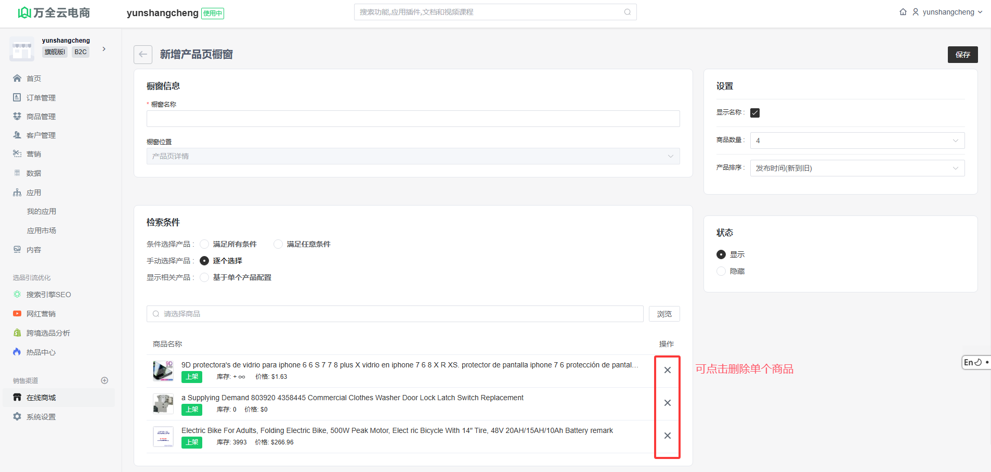Viewport: 991px width, 472px height.
Task: Select the 满足所有条件 radio option
Action: pyautogui.click(x=205, y=244)
